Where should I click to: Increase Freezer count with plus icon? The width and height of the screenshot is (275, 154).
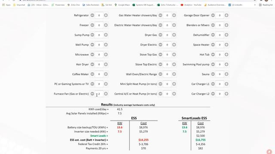click(x=106, y=25)
